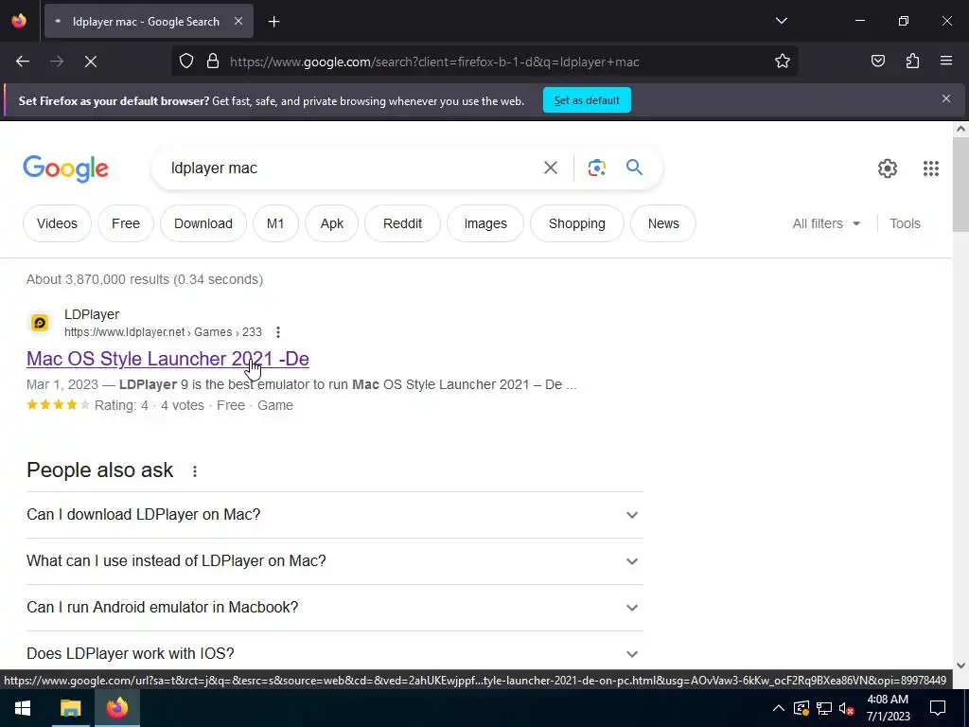Click the scrollbar down arrow
969x727 pixels.
[x=960, y=665]
